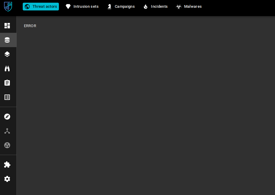Open the binoculars observations icon
275x195 pixels.
(x=7, y=69)
